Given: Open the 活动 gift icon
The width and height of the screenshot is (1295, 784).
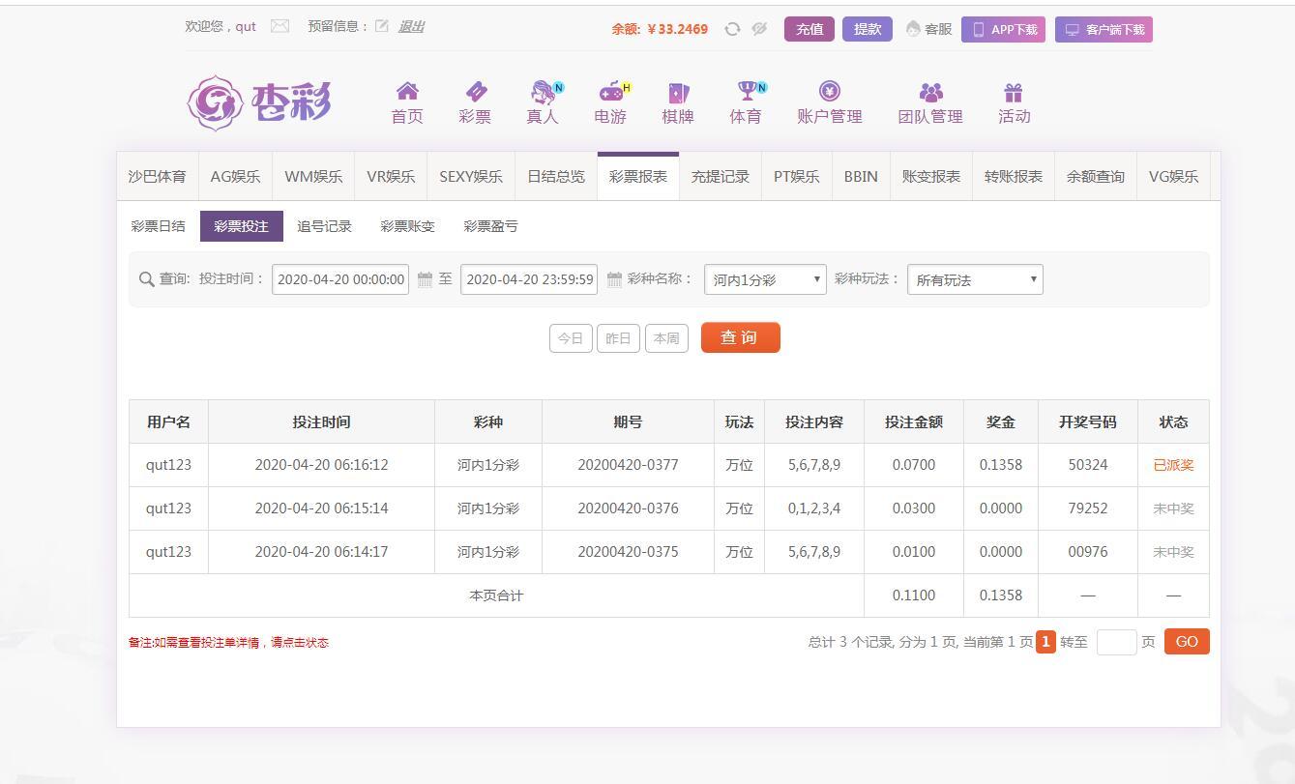Looking at the screenshot, I should (x=1013, y=92).
